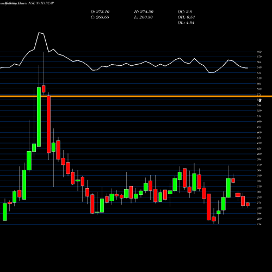Screen dimensions: 272x272
Task: Click the 'L: 260.50' low price value
Action: point(143,17)
